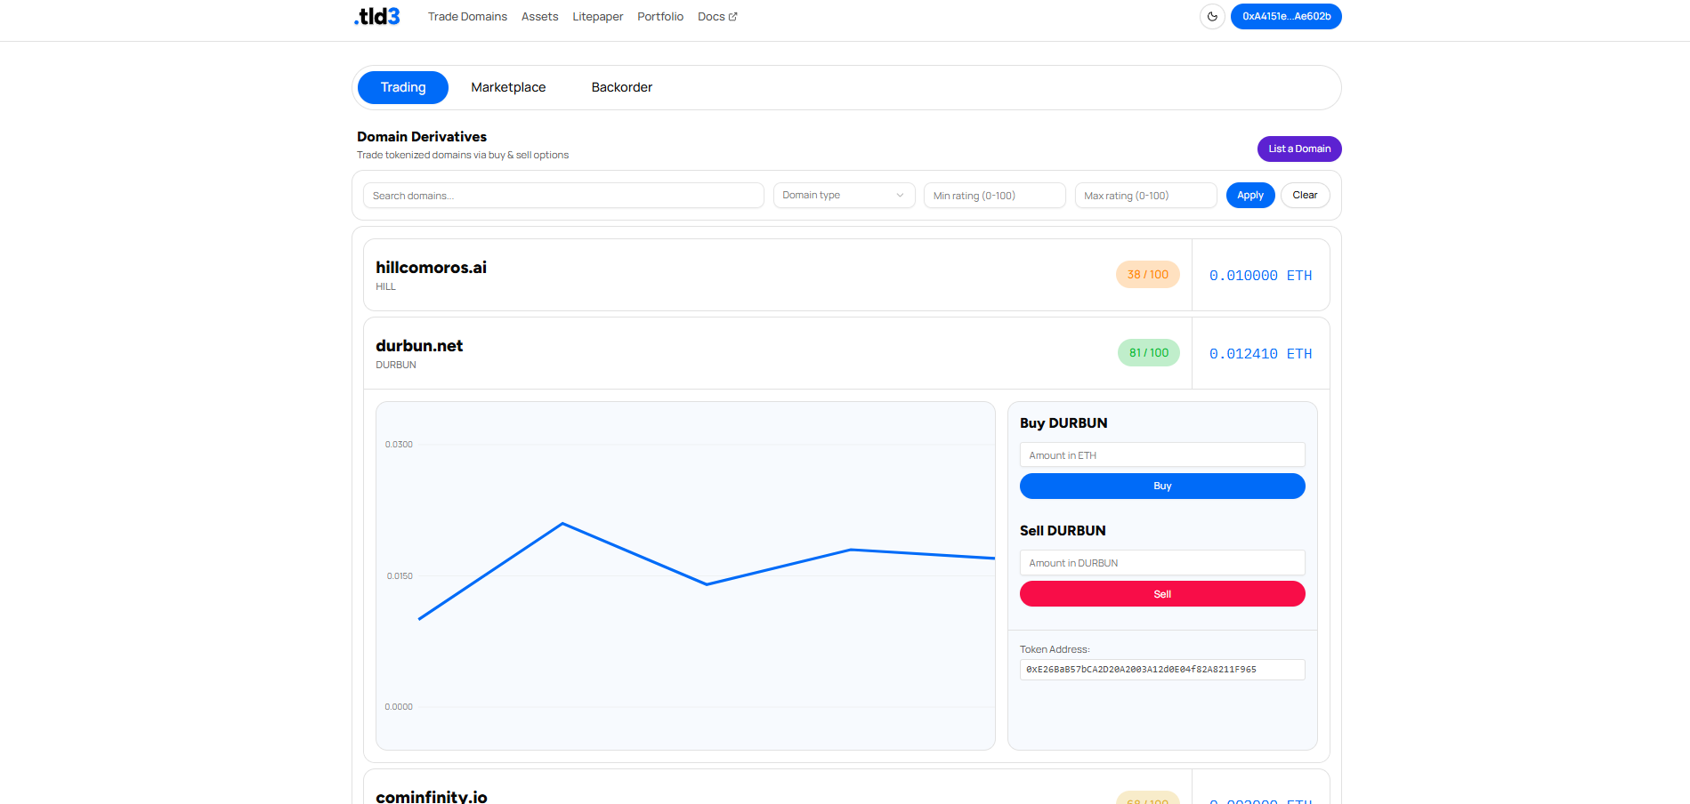The width and height of the screenshot is (1690, 804).
Task: Open wallet address account button
Action: click(x=1285, y=17)
